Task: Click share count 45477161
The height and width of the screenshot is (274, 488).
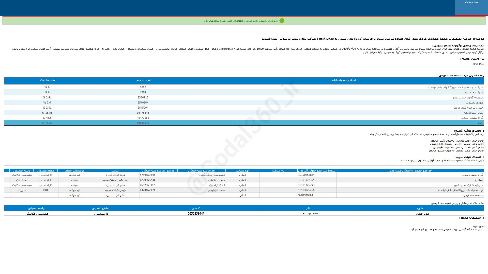Action: click(143, 118)
